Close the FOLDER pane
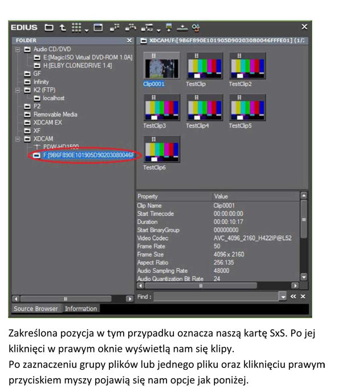 tap(129, 41)
